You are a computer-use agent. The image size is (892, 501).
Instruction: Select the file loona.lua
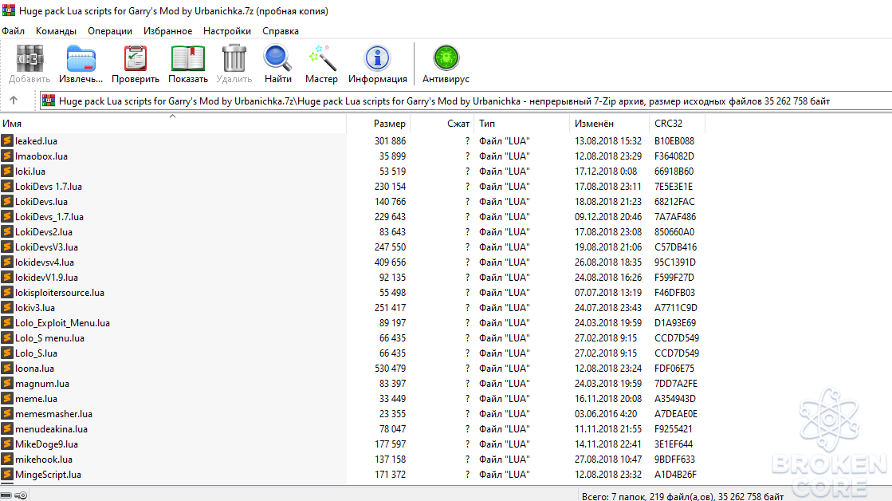point(35,369)
